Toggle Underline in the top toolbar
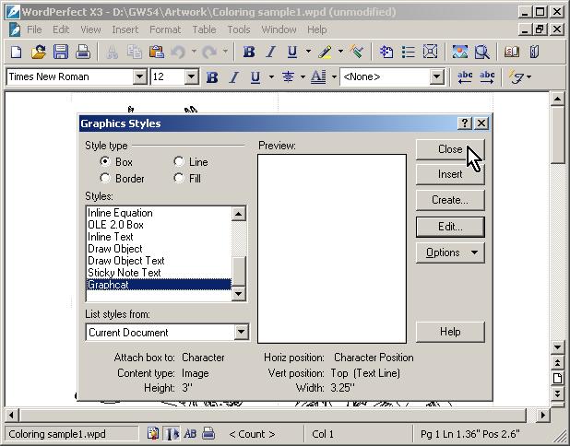570x446 pixels. pos(292,52)
